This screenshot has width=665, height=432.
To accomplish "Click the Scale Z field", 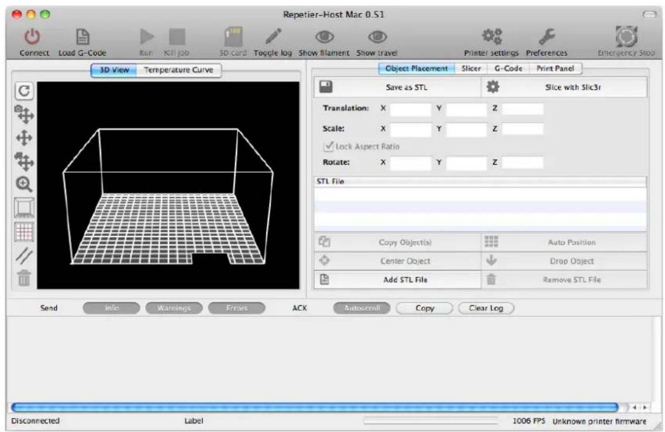I will (x=522, y=129).
